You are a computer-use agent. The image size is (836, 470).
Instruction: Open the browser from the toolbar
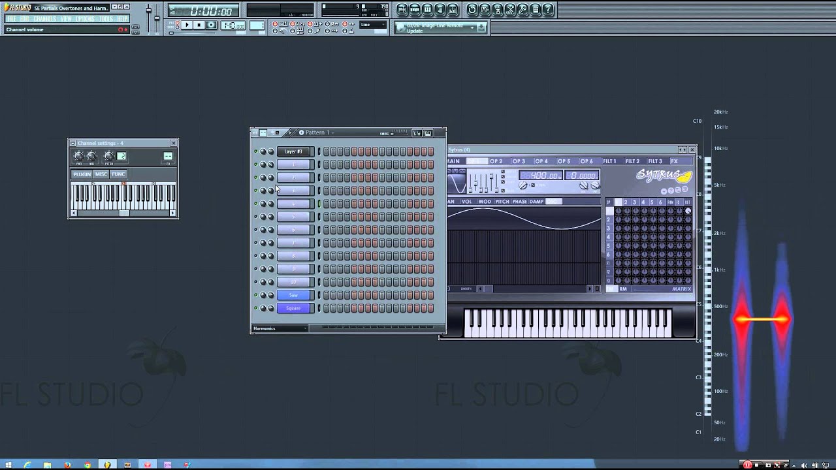tap(440, 10)
